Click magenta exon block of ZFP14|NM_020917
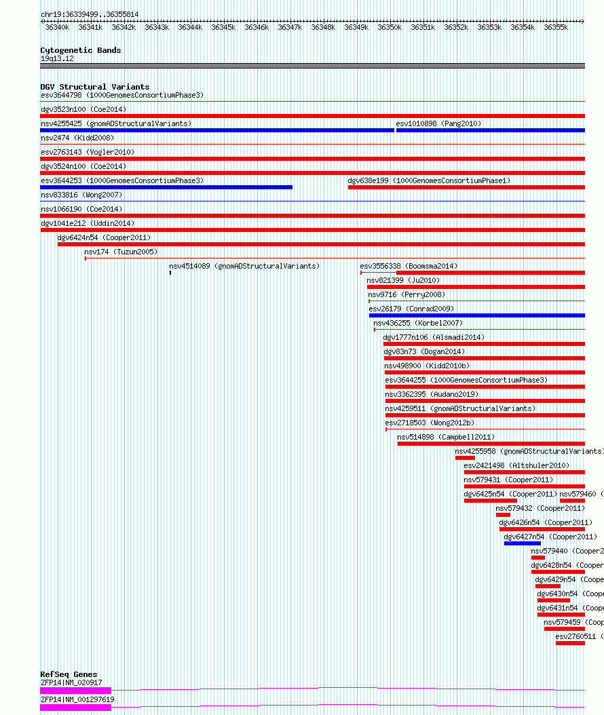Screen dimensions: 604x715 click(x=76, y=691)
